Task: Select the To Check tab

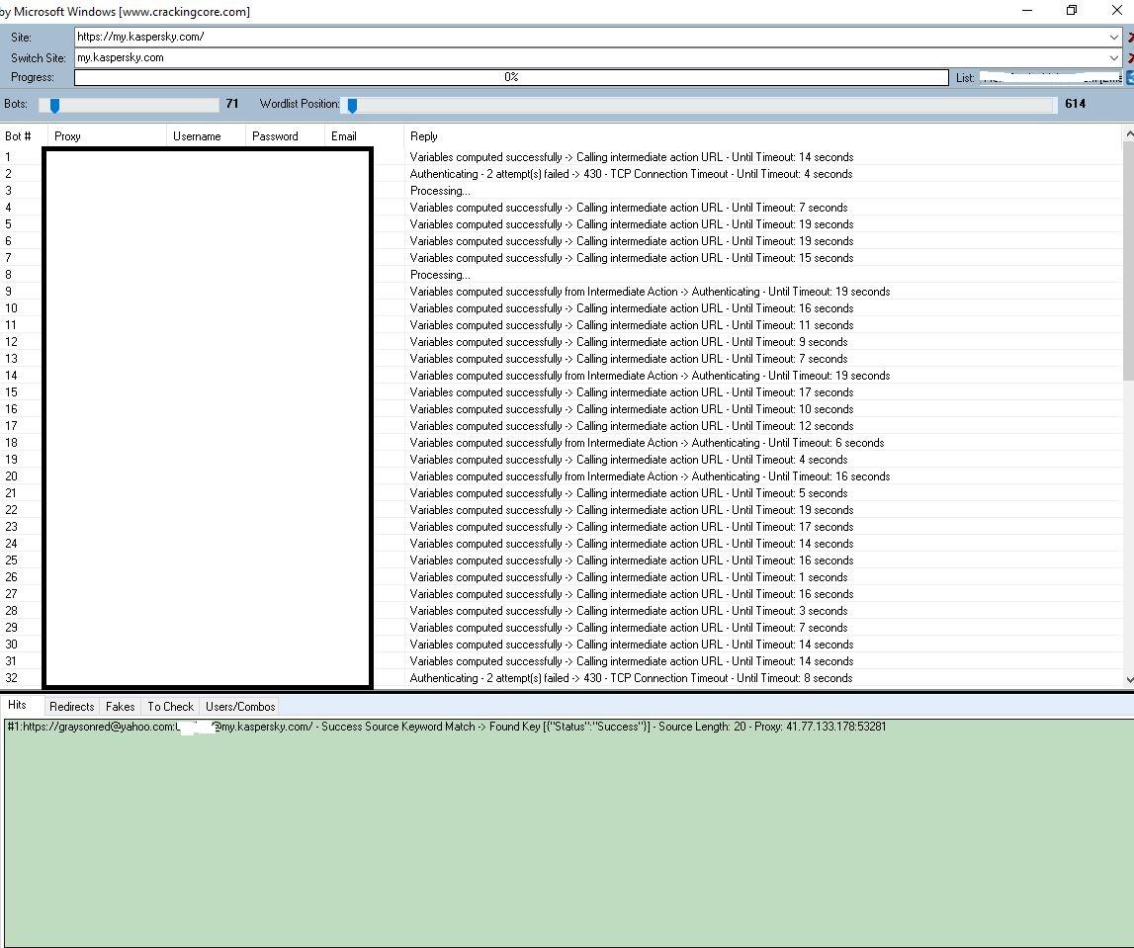Action: click(x=170, y=707)
